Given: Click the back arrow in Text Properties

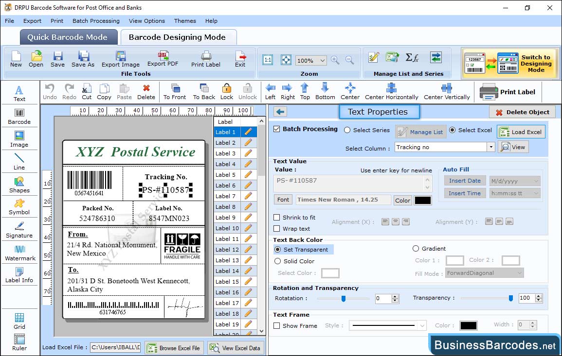Looking at the screenshot, I should click(x=280, y=112).
